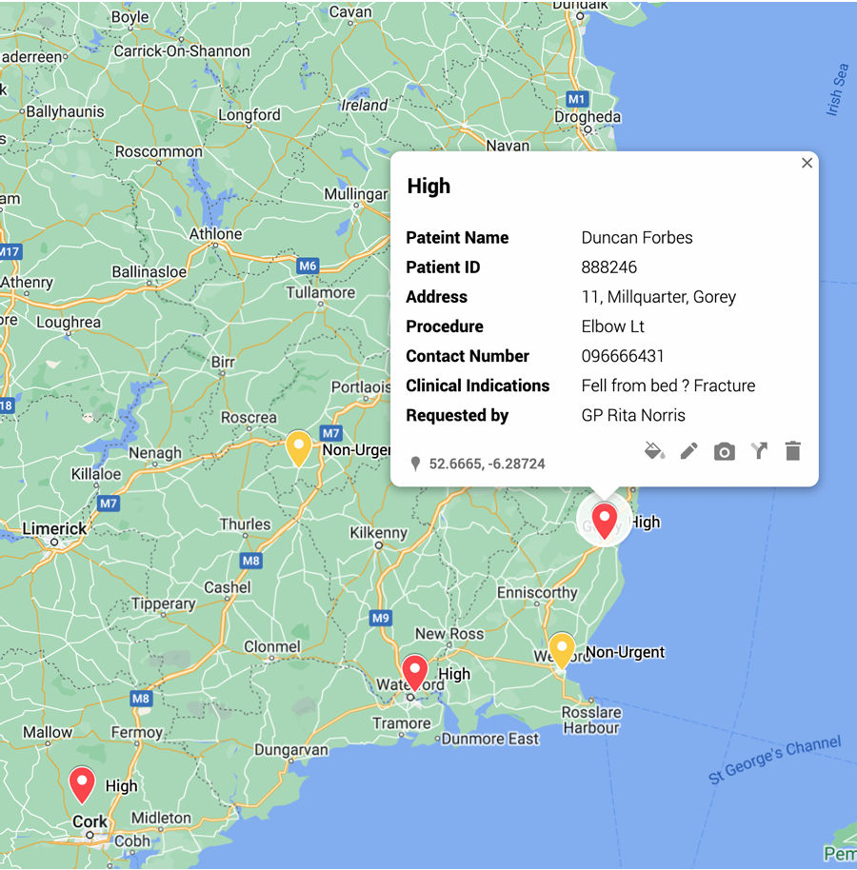This screenshot has width=857, height=870.
Task: Select the red High marker at Waterford
Action: click(x=414, y=672)
